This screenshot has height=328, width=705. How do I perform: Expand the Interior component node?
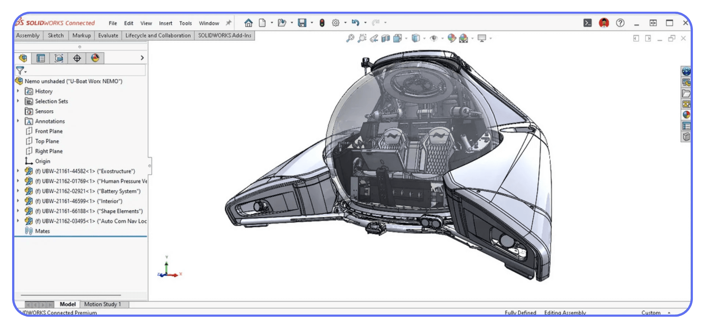(x=18, y=201)
